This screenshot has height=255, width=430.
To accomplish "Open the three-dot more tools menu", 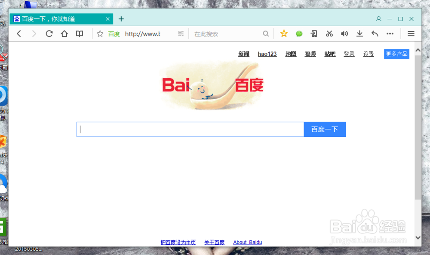I will click(x=390, y=33).
